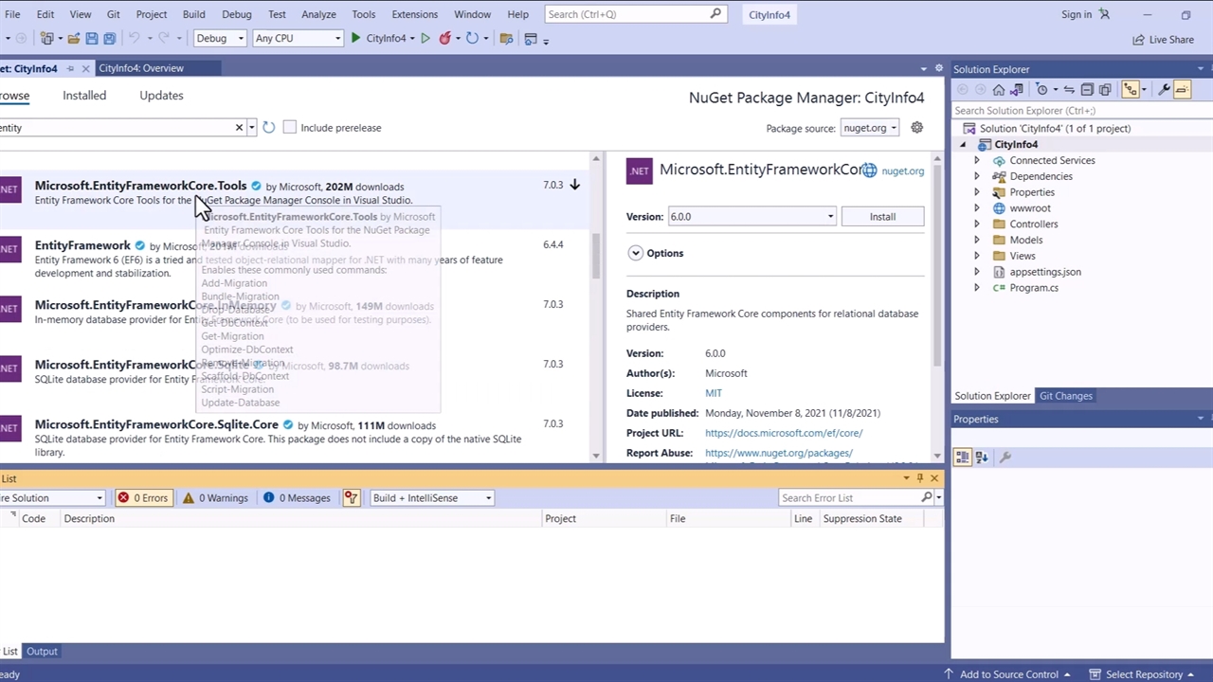
Task: Expand the Controllers folder node
Action: (x=977, y=224)
